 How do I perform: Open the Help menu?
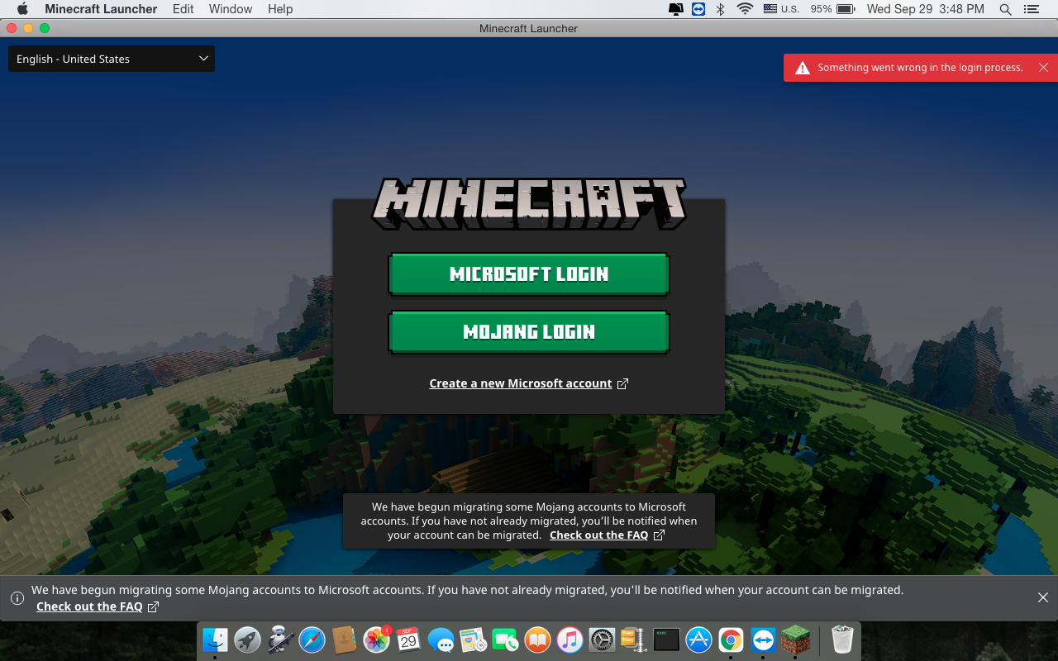280,9
